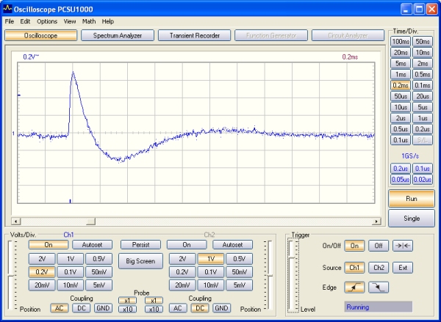Click the Big Screen button
This screenshot has height=322, width=441.
140,260
